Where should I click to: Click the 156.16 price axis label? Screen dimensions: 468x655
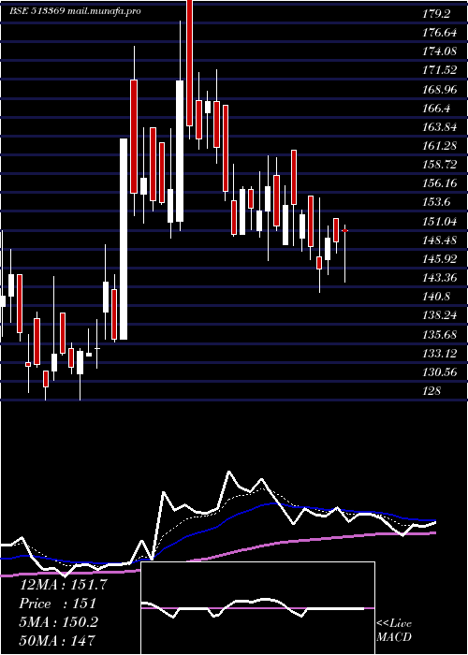(439, 183)
